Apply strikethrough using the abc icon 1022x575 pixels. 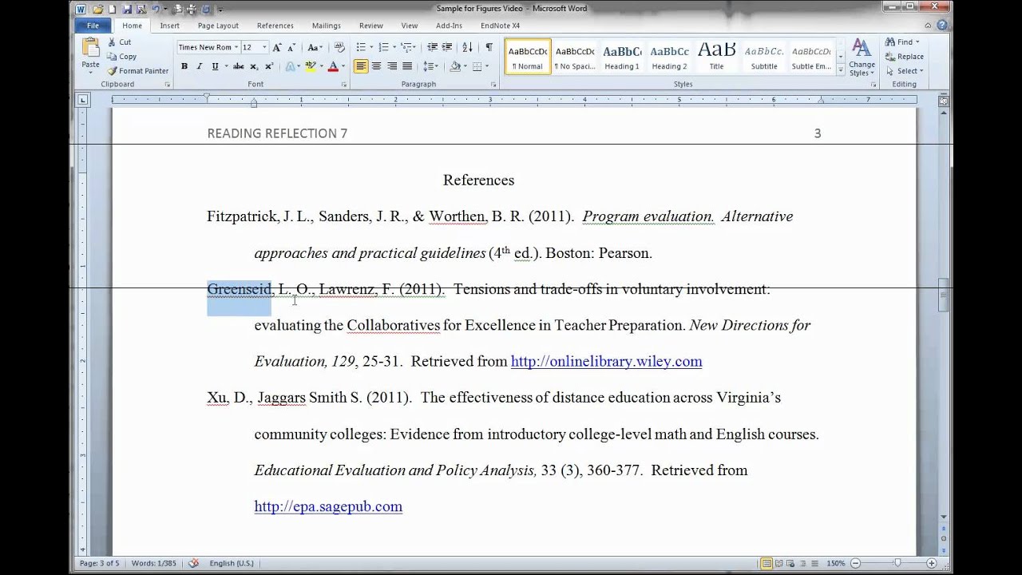click(238, 66)
